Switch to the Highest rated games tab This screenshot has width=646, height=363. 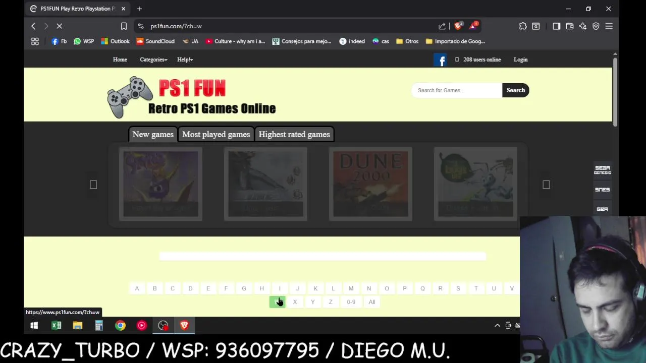point(294,135)
